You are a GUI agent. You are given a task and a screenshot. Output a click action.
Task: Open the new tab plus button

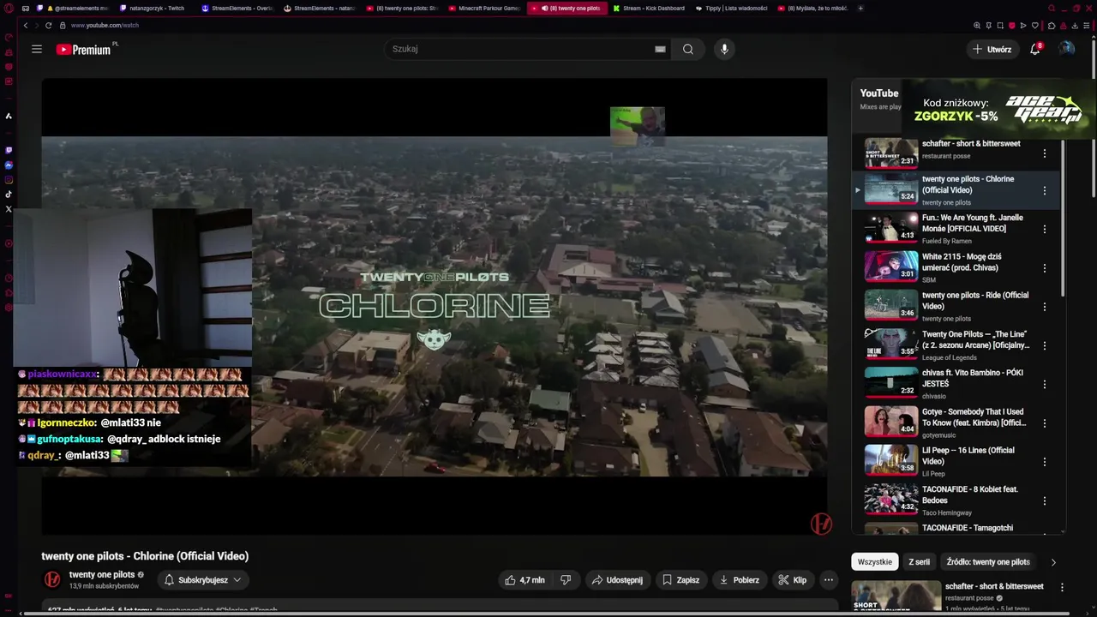[860, 9]
